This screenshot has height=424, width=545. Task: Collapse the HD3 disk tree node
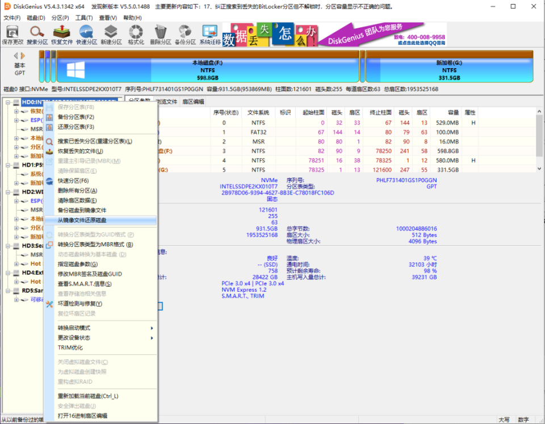7,246
